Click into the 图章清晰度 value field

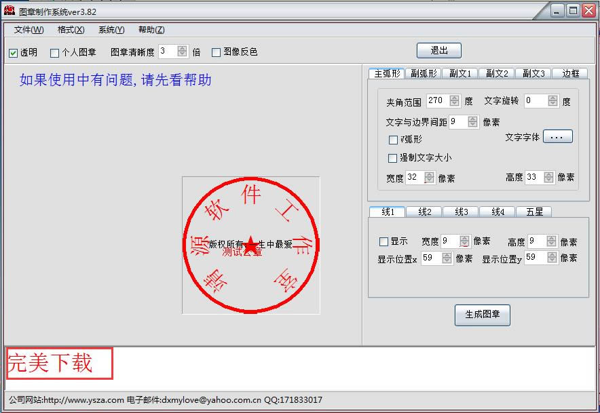click(168, 51)
